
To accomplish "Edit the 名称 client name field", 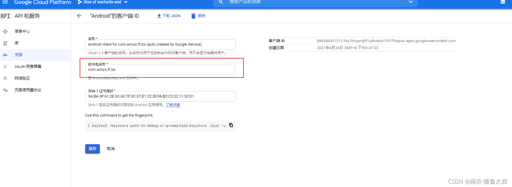I will pyautogui.click(x=160, y=44).
